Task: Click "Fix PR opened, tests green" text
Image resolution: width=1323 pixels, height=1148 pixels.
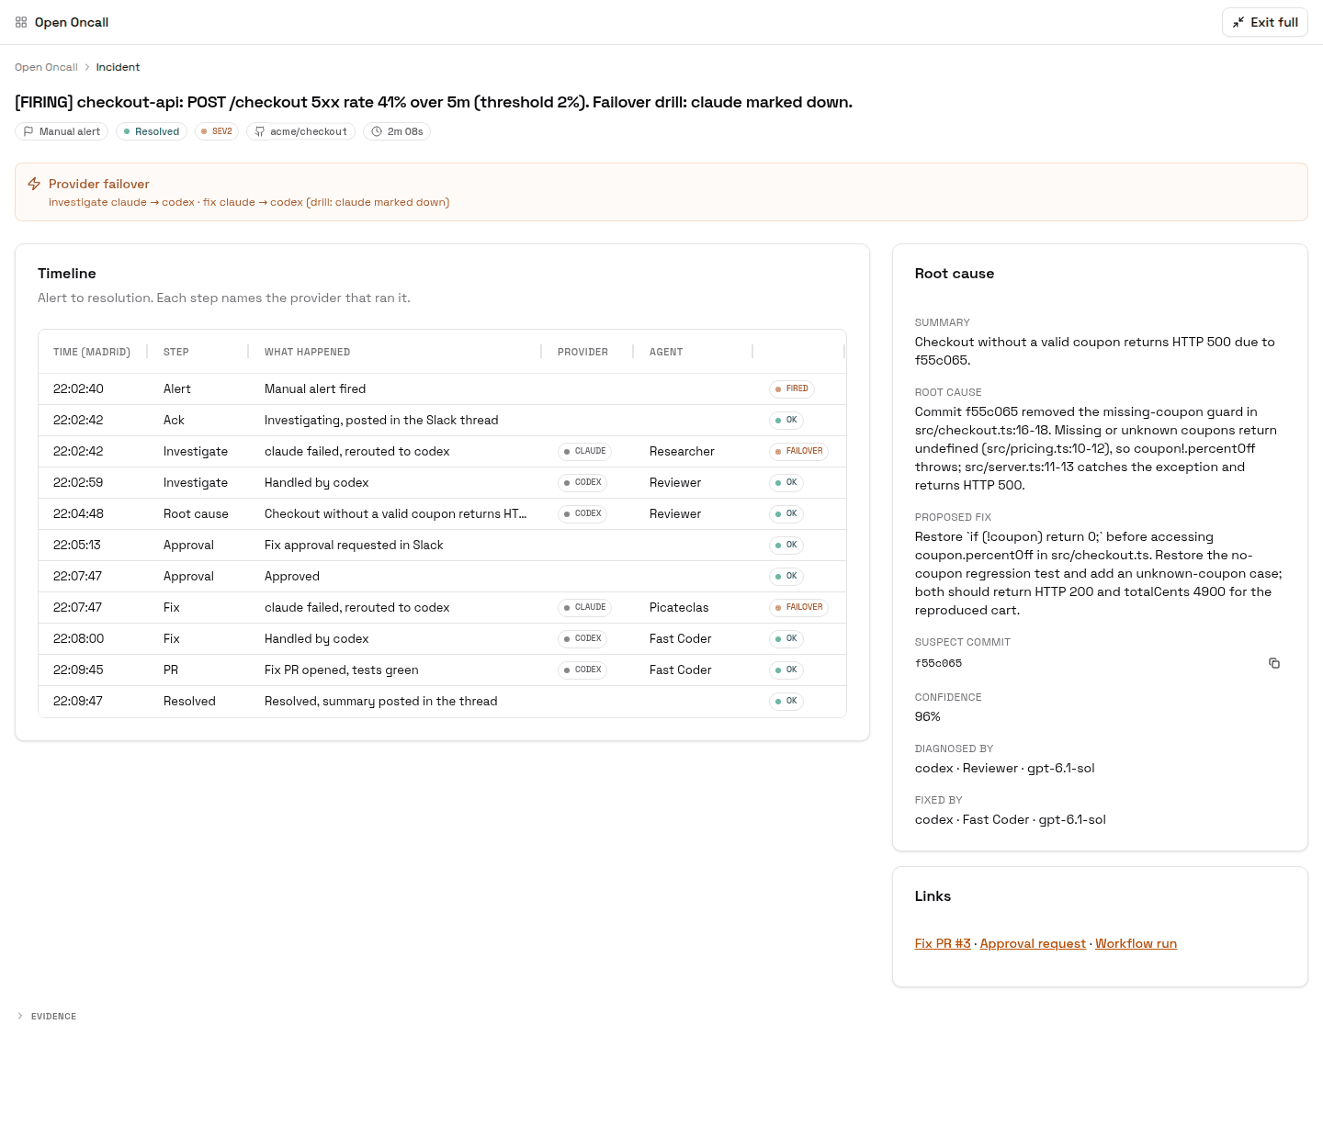Action: tap(342, 670)
